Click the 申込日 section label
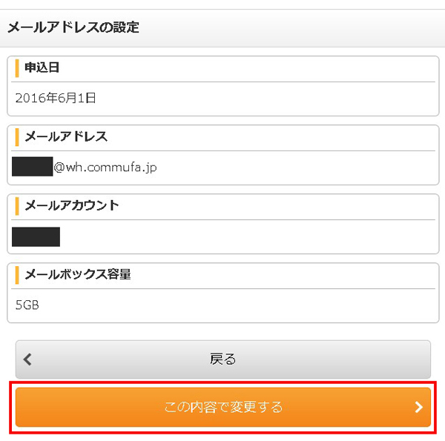445x441 pixels. click(42, 68)
